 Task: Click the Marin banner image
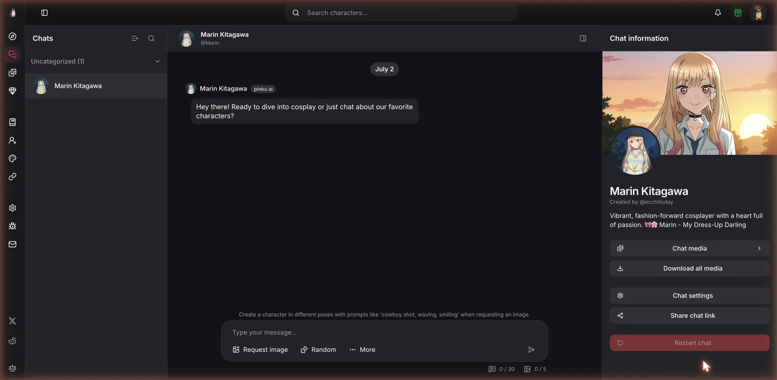(x=690, y=103)
